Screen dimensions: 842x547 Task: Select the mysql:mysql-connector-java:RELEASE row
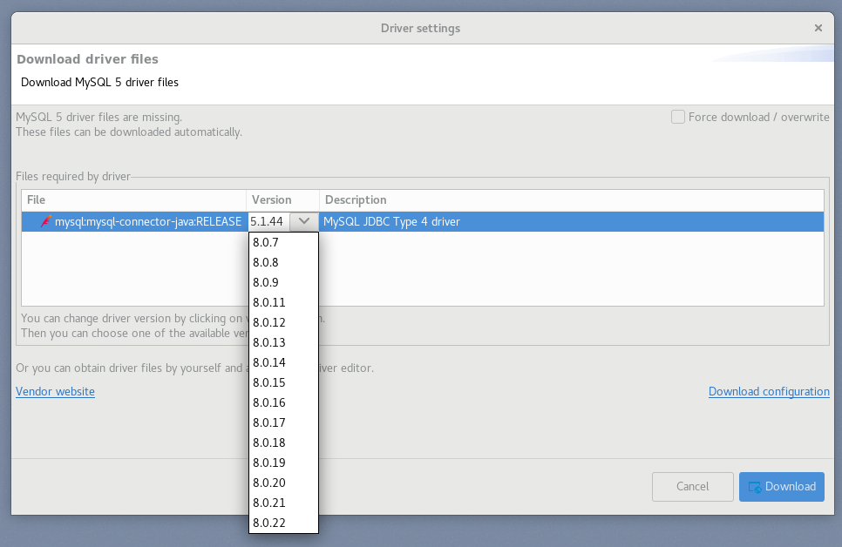pos(148,221)
